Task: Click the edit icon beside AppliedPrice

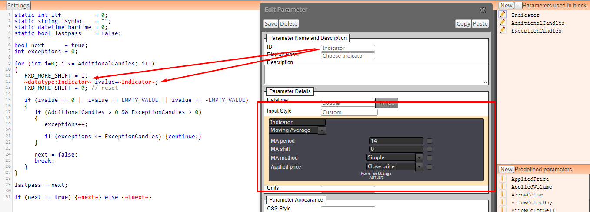Action: click(x=503, y=179)
